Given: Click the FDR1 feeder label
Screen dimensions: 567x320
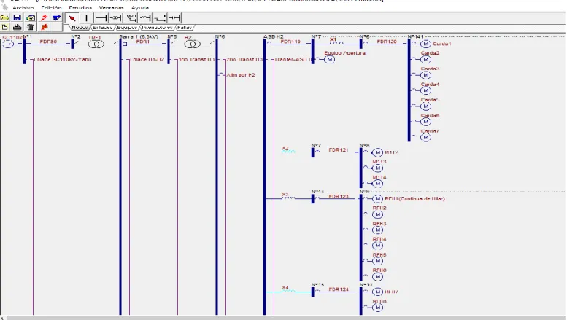Looking at the screenshot, I should click(x=143, y=42).
